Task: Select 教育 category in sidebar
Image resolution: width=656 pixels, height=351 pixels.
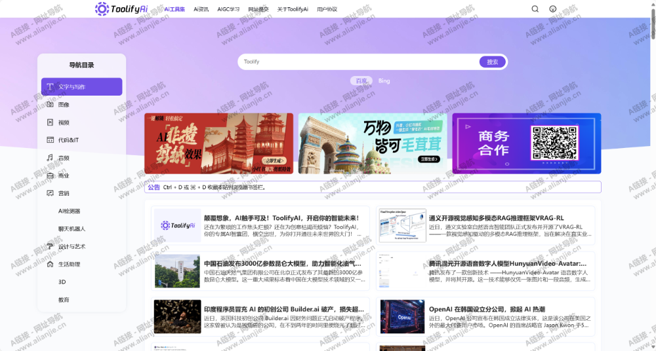Action: pos(81,300)
